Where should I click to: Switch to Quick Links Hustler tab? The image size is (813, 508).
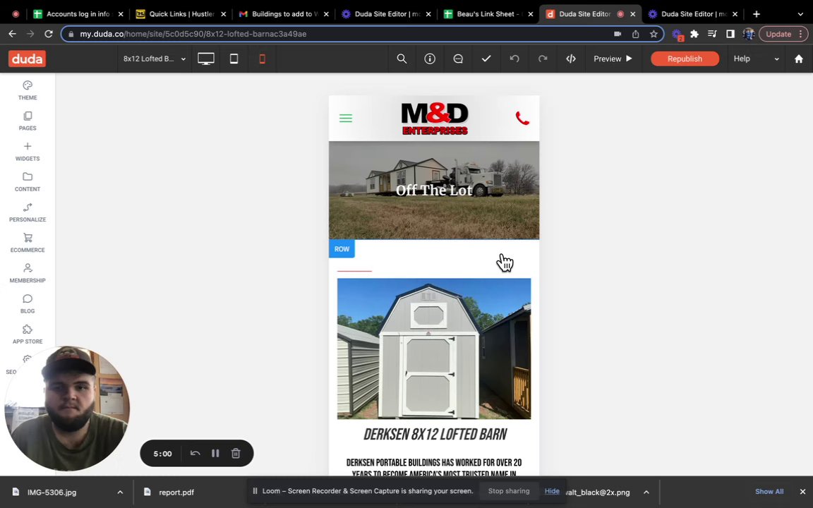181,14
